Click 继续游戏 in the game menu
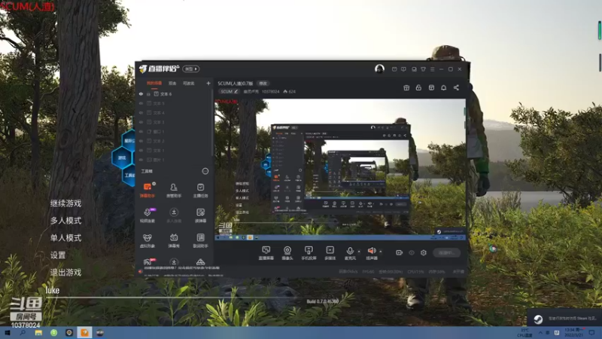The width and height of the screenshot is (602, 339). (65, 203)
